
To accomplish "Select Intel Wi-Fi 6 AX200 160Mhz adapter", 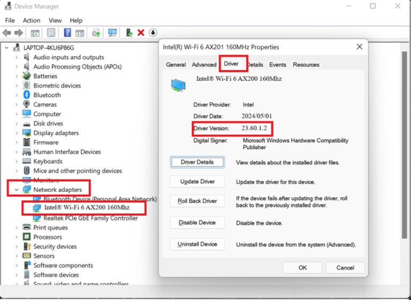I will 87,207.
